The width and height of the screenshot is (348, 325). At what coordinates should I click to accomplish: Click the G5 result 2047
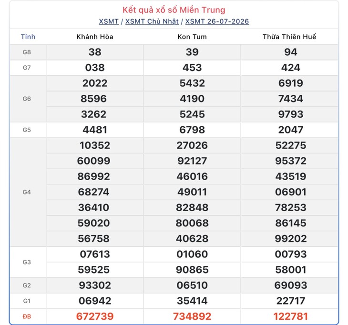(x=290, y=130)
